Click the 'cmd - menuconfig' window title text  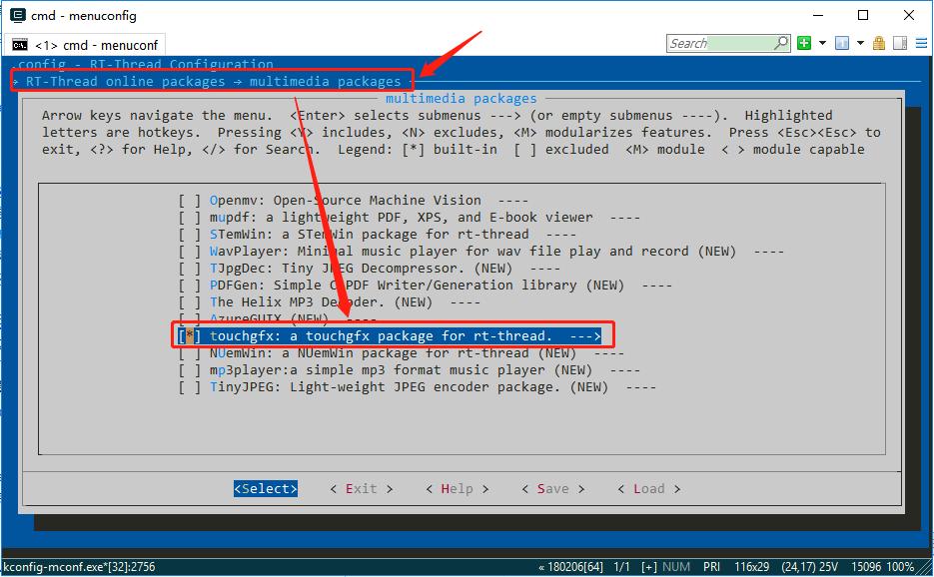coord(83,16)
